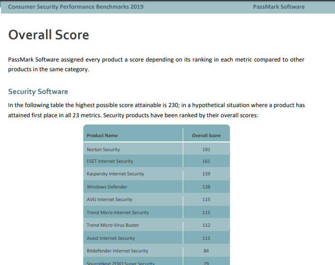This screenshot has width=335, height=265.
Task: Click the score 112 for Virus Buster
Action: [206, 225]
